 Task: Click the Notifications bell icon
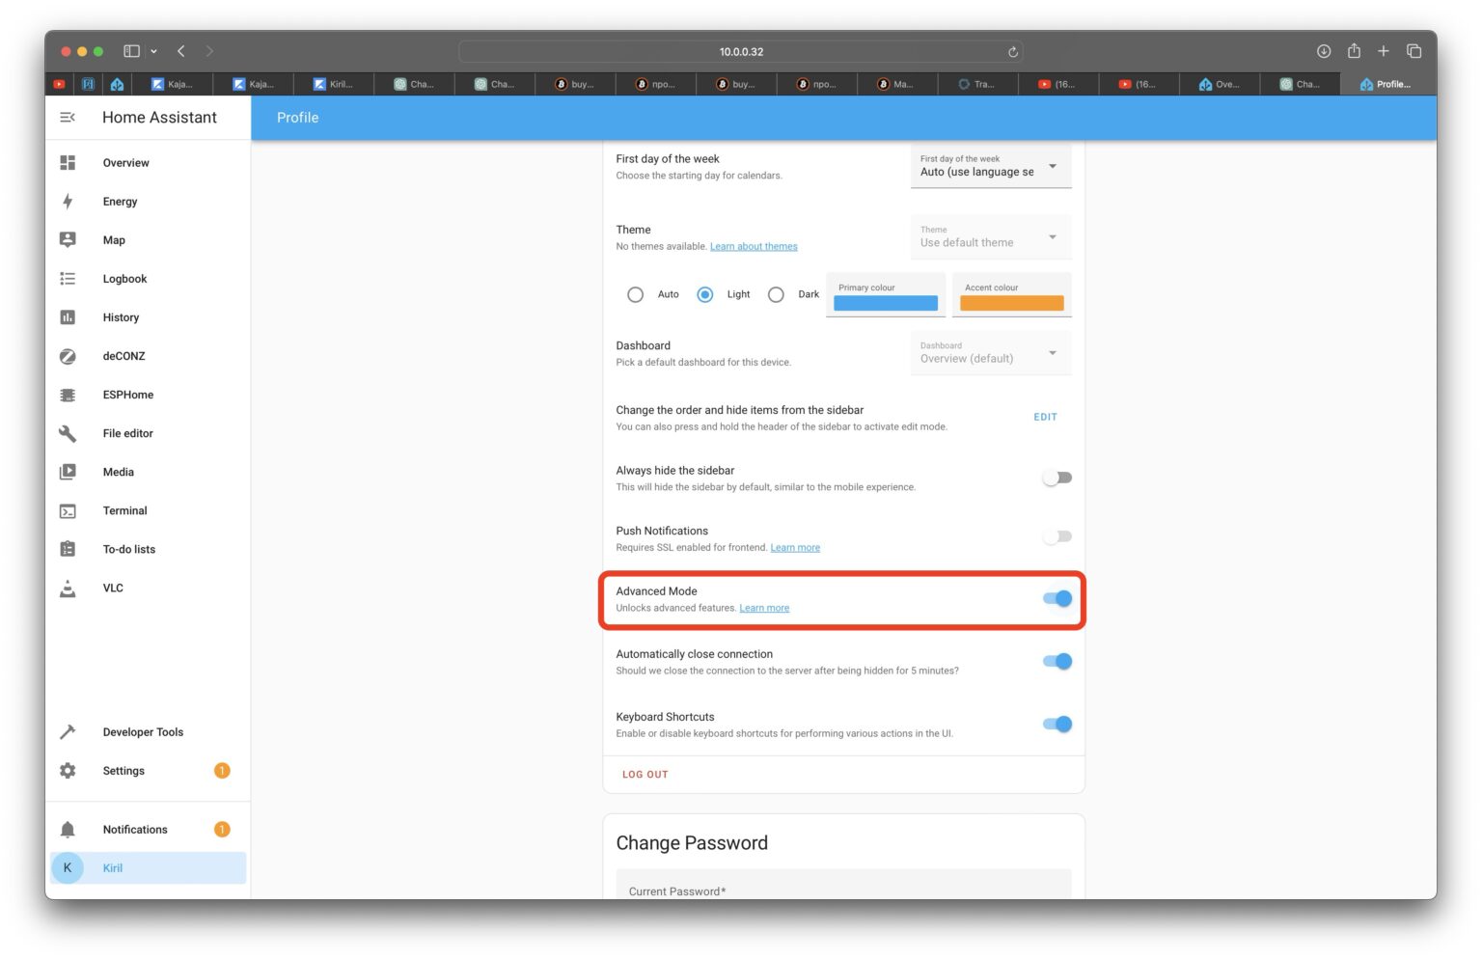[x=68, y=830]
